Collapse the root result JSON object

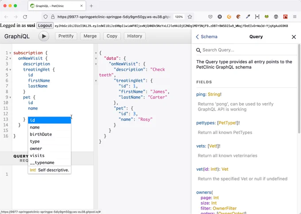(x=96, y=53)
